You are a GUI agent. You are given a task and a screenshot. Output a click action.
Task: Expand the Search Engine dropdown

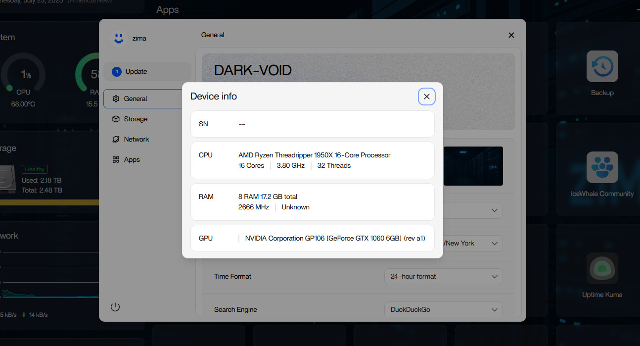click(x=443, y=309)
